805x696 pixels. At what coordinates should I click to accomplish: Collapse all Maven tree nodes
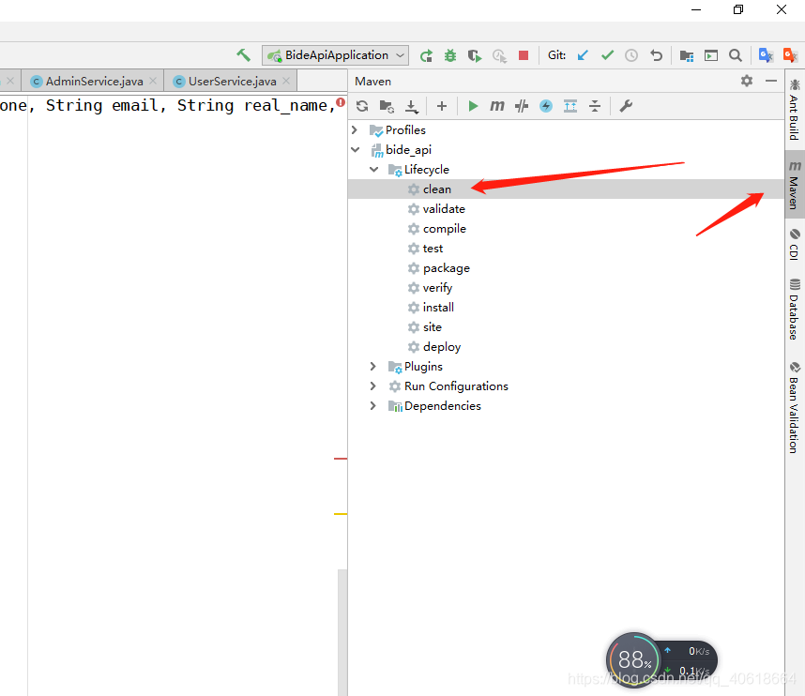(595, 106)
